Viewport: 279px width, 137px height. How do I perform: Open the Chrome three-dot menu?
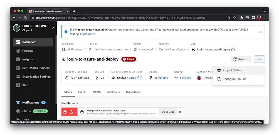click(x=265, y=18)
